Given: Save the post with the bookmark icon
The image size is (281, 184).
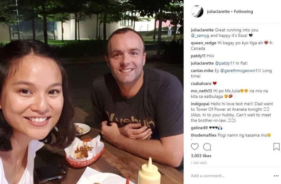Looking at the screenshot, I should pyautogui.click(x=276, y=147).
